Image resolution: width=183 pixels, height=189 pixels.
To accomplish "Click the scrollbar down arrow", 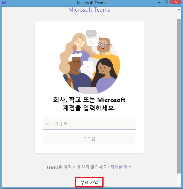I will [179, 185].
